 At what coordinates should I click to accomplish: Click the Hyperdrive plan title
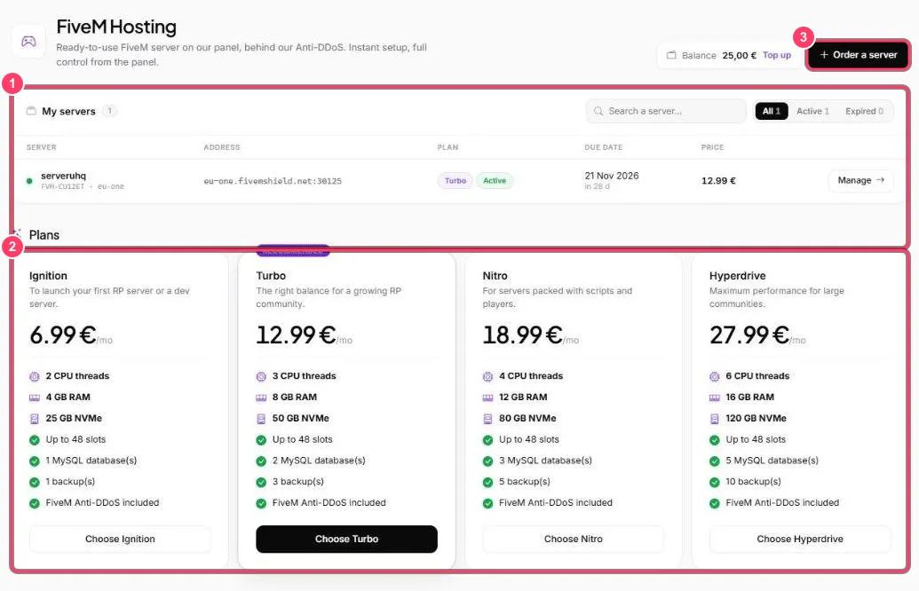click(x=737, y=276)
